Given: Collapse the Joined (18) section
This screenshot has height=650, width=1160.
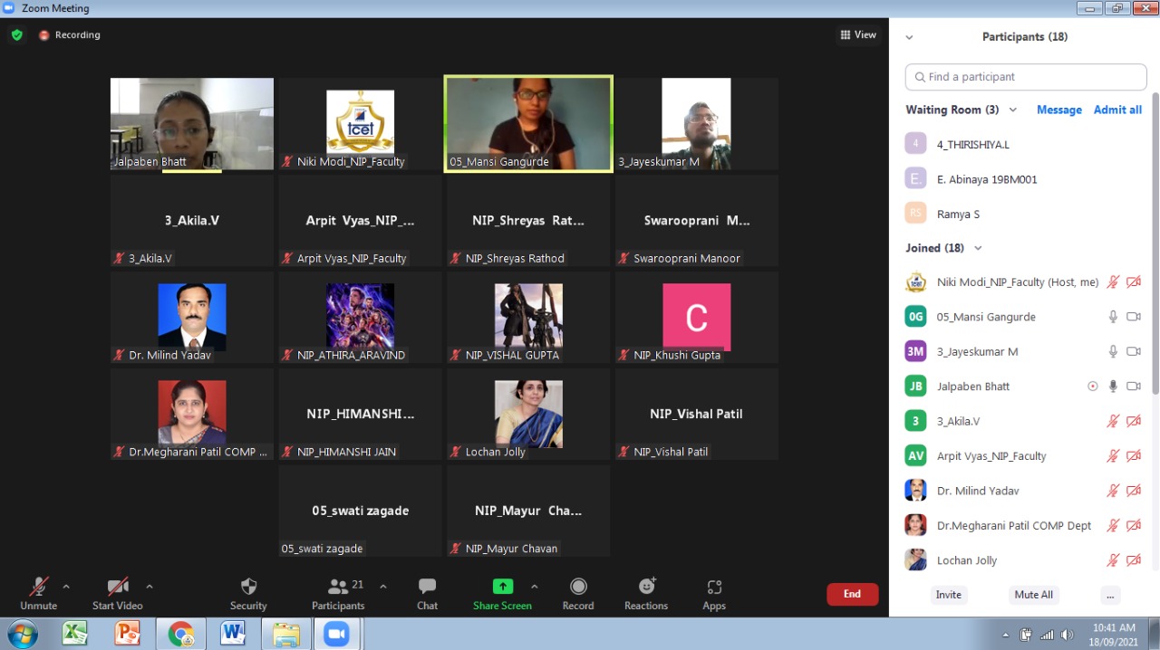Looking at the screenshot, I should click(977, 248).
